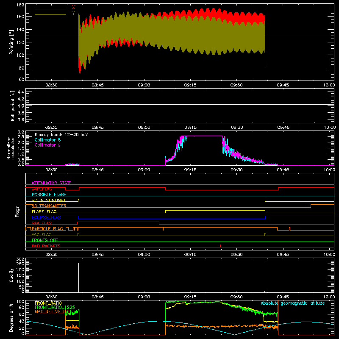Click the olive Y legend line sample
This screenshot has width=339, height=339.
pyautogui.click(x=50, y=14)
